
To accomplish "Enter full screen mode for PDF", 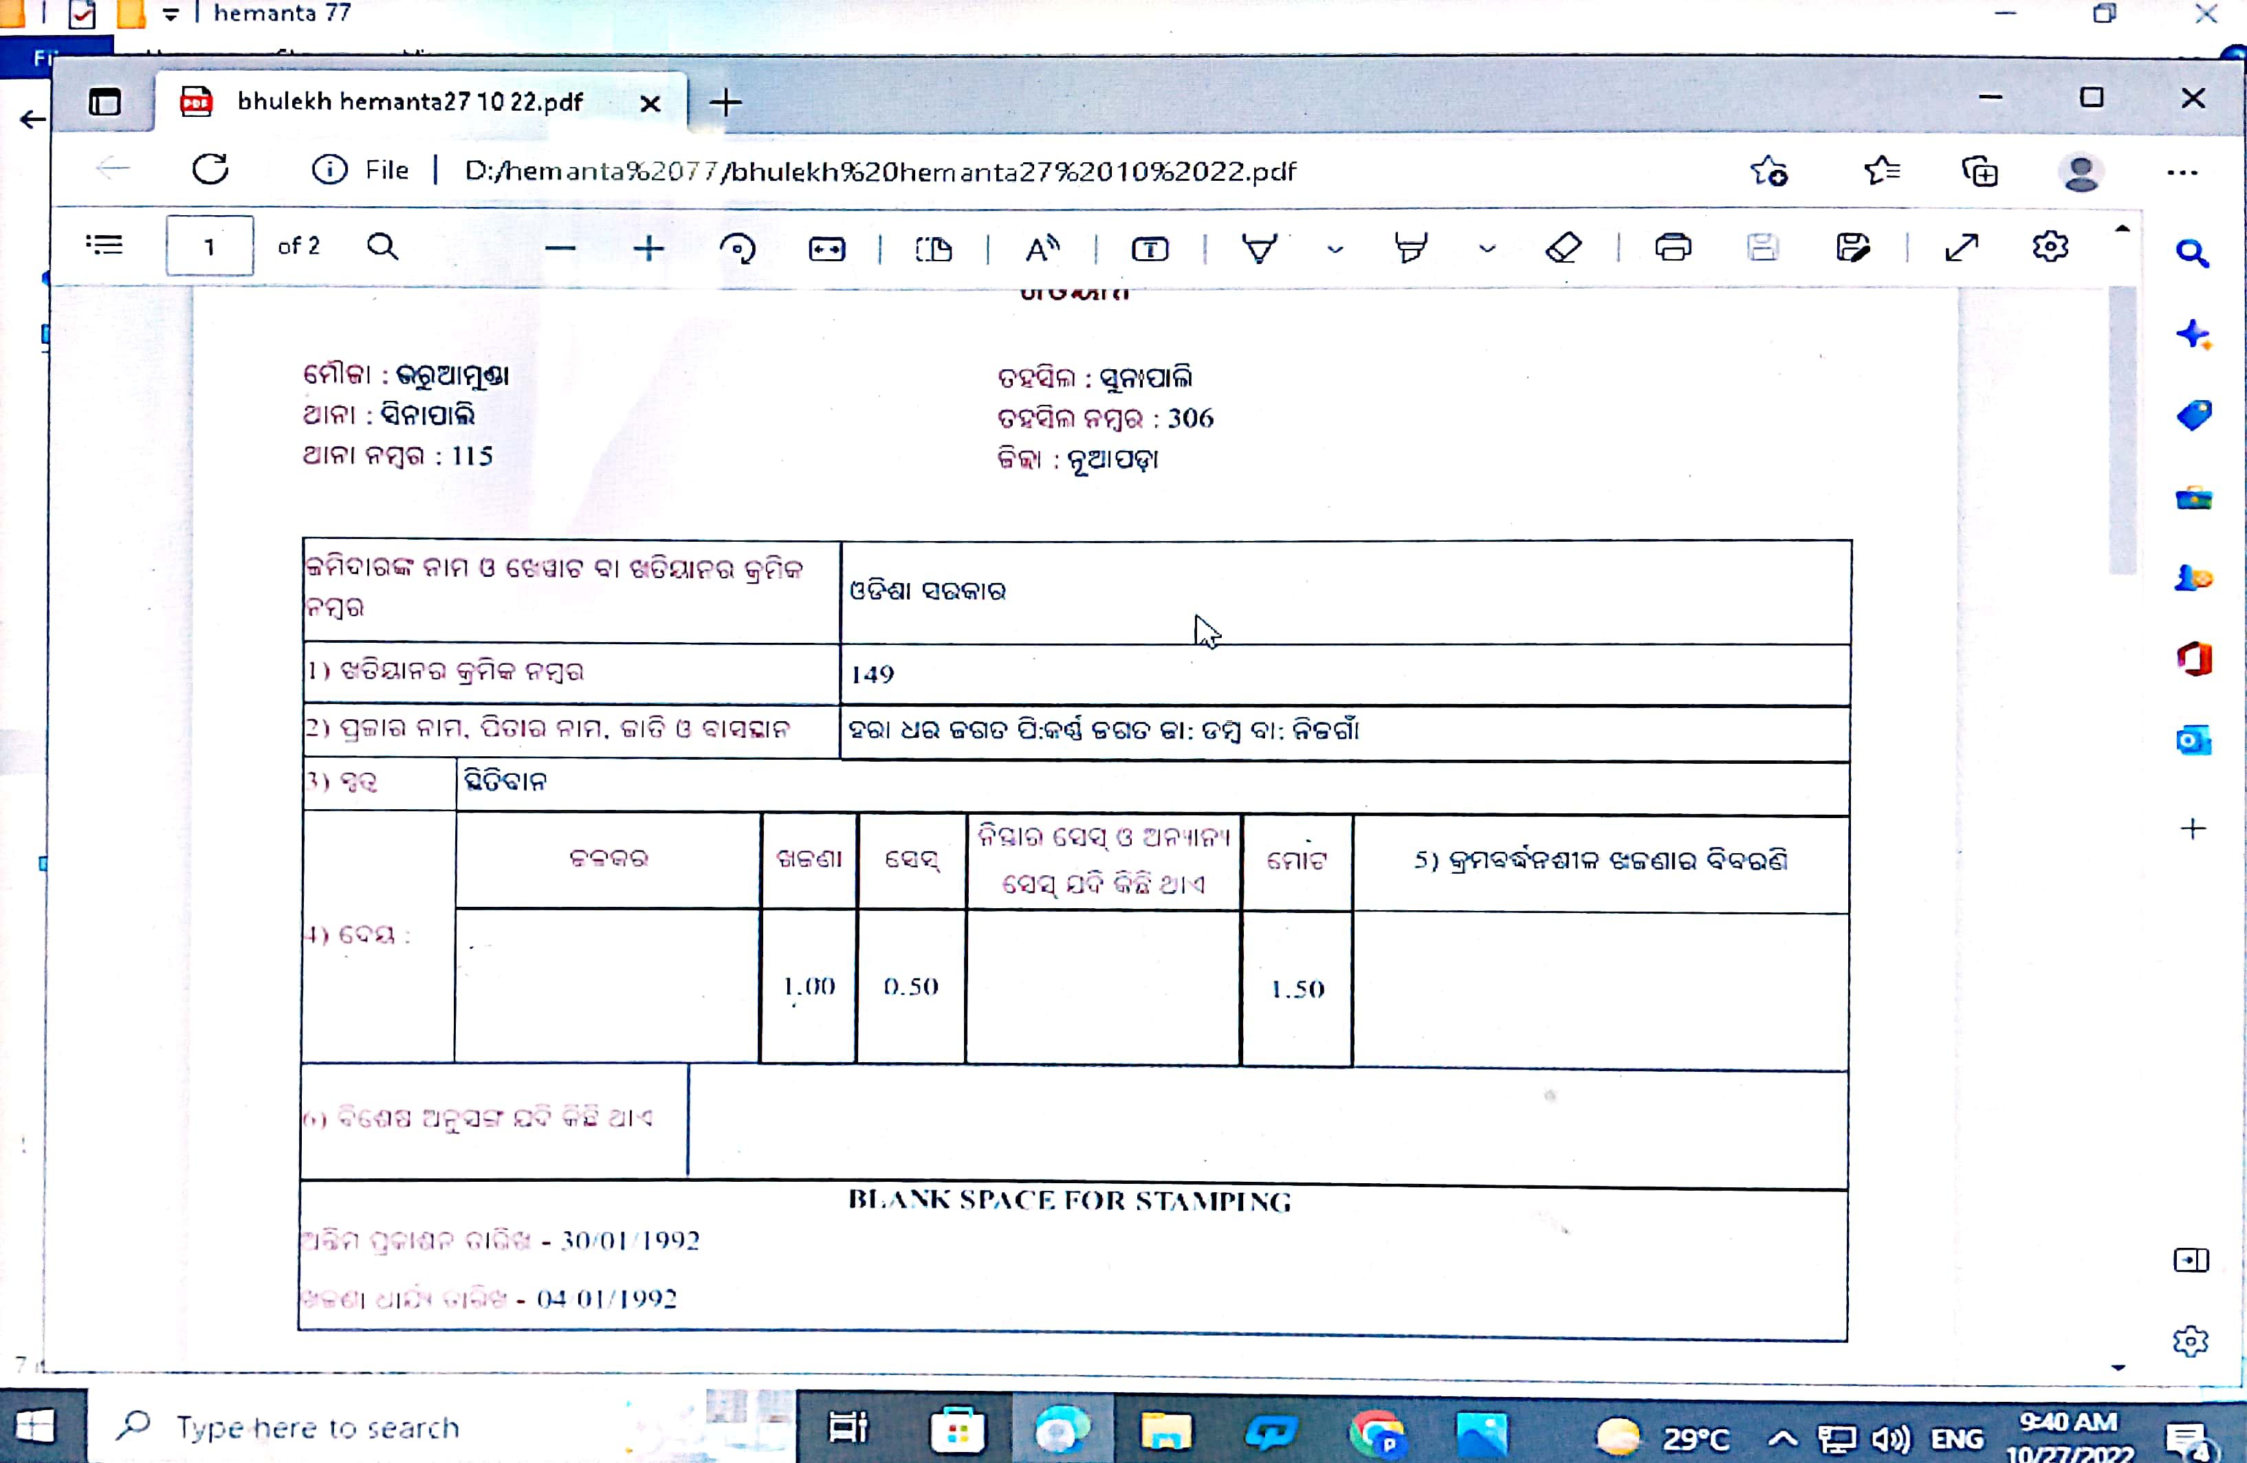I will pos(1961,247).
